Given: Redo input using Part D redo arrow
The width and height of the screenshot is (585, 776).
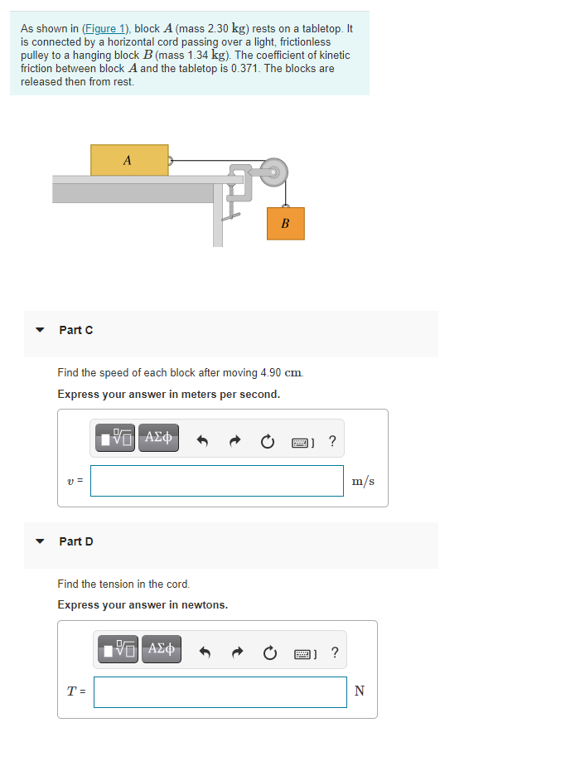Looking at the screenshot, I should [238, 650].
